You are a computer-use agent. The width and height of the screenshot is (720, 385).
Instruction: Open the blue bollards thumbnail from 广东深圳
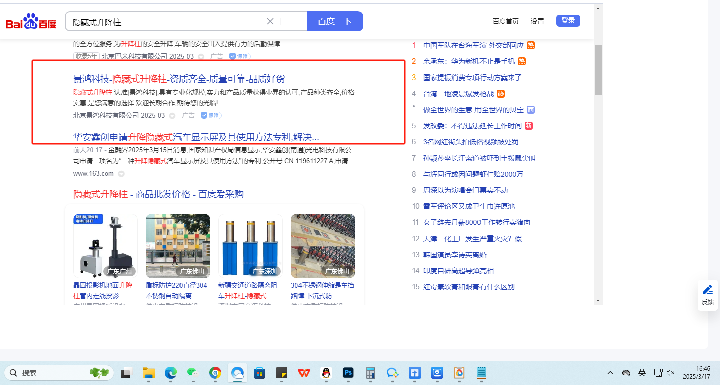pos(251,246)
